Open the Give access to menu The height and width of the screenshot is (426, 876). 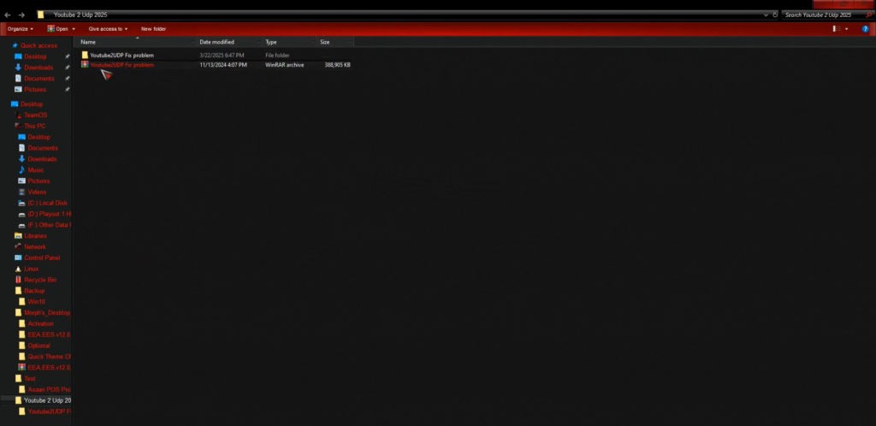click(x=108, y=28)
